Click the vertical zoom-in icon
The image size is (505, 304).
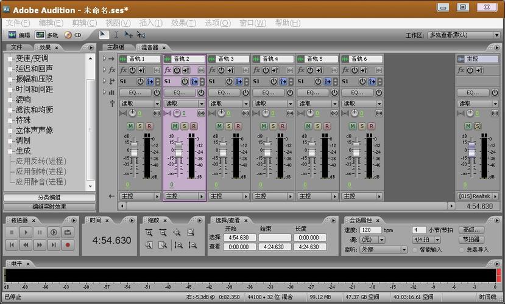[x=178, y=245]
